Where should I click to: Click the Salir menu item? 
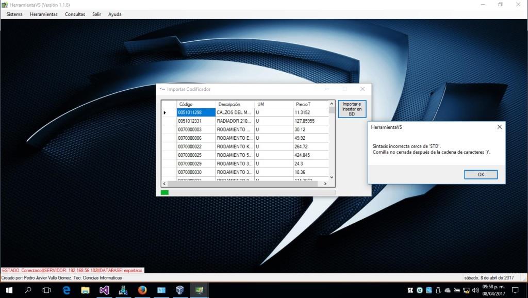96,14
